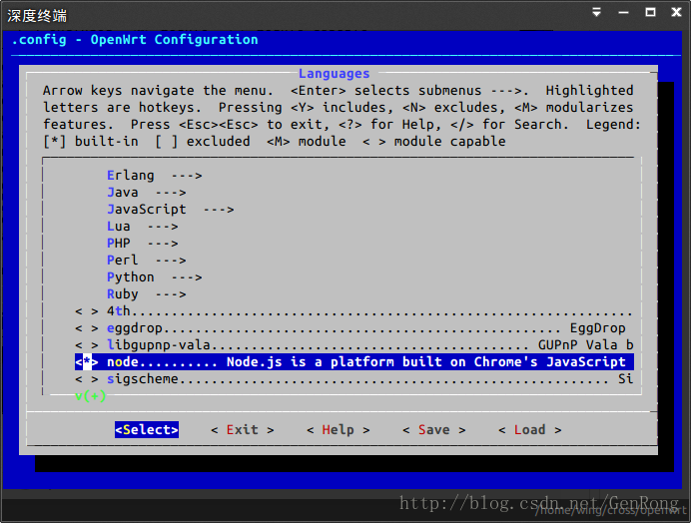This screenshot has height=523, width=691.
Task: Close the terminal window
Action: click(x=676, y=12)
